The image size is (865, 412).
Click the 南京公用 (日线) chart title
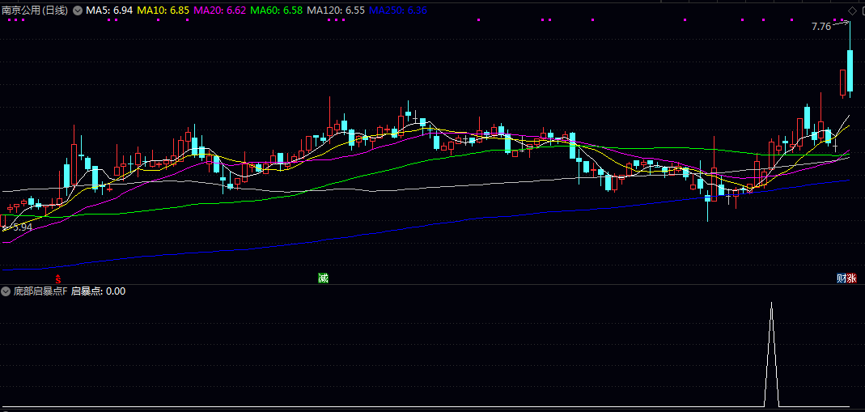click(35, 11)
